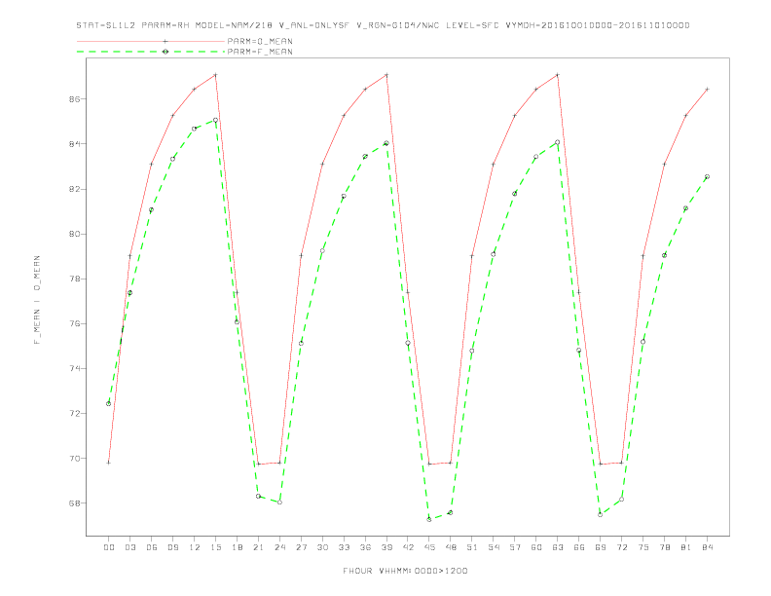Click x-axis tick label 42

coord(408,547)
